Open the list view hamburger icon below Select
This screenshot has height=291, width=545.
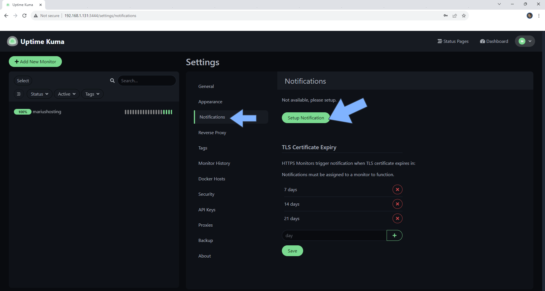coord(19,94)
